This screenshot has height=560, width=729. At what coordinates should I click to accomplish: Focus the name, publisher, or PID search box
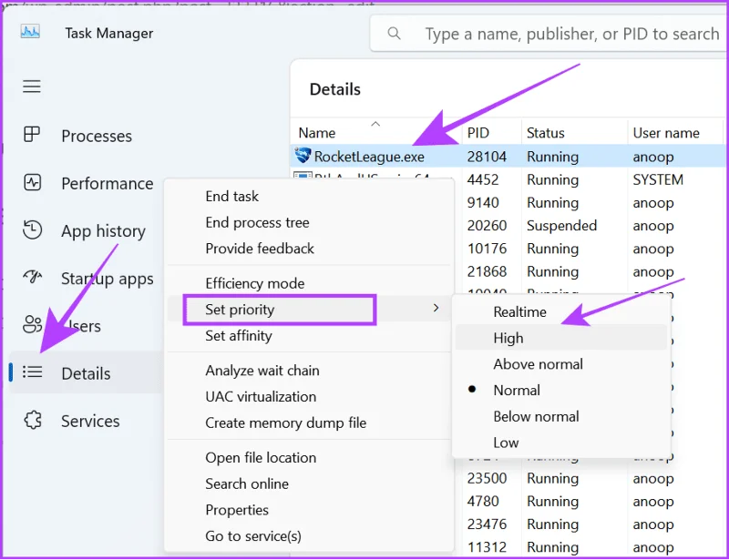pyautogui.click(x=549, y=33)
